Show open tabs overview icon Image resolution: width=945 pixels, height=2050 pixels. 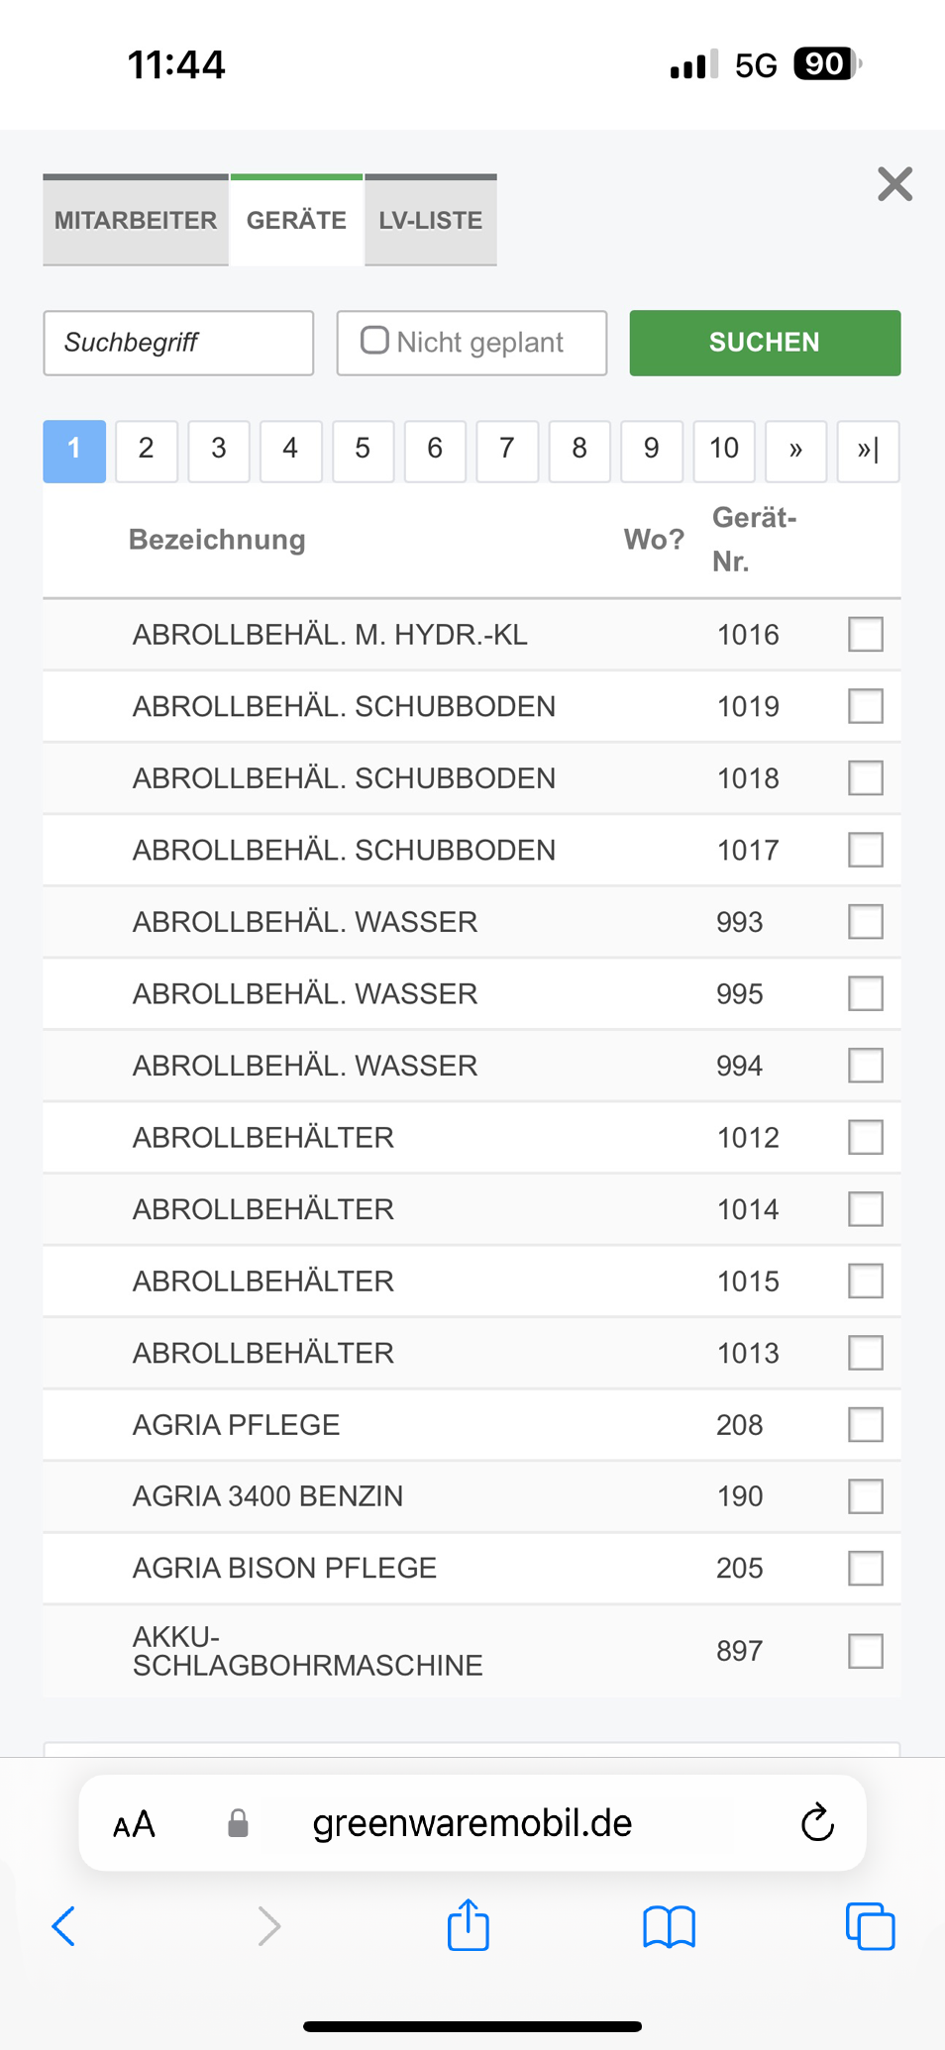870,1926
